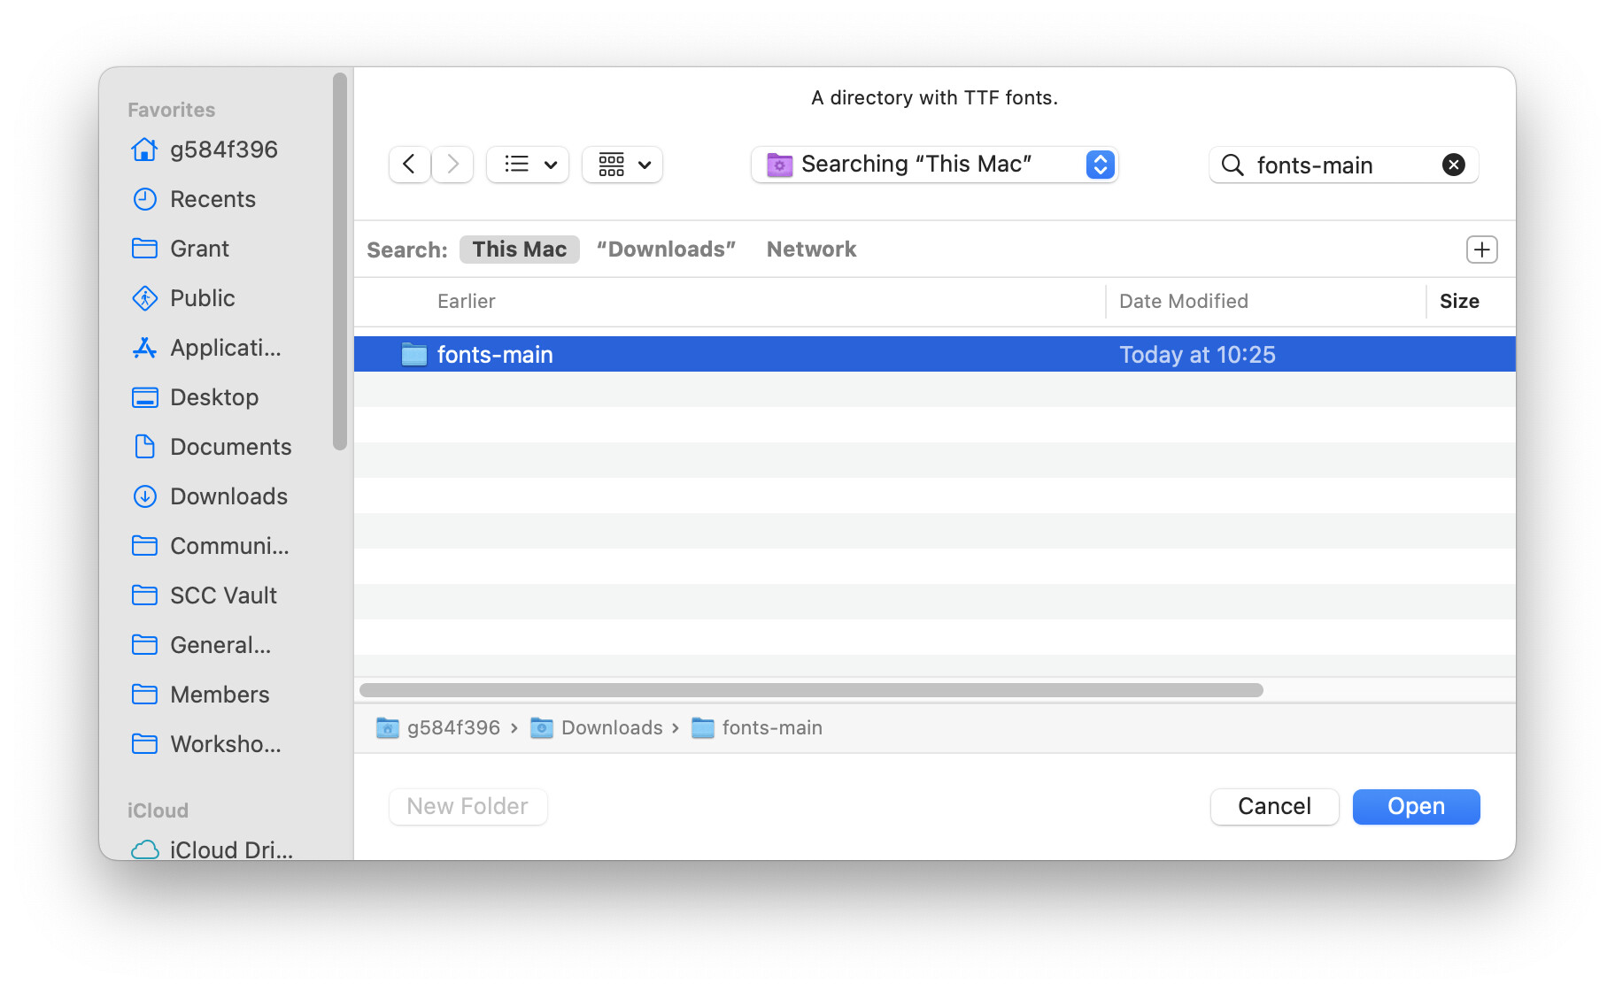Image resolution: width=1615 pixels, height=991 pixels.
Task: Open the grouping options dropdown
Action: pos(622,165)
